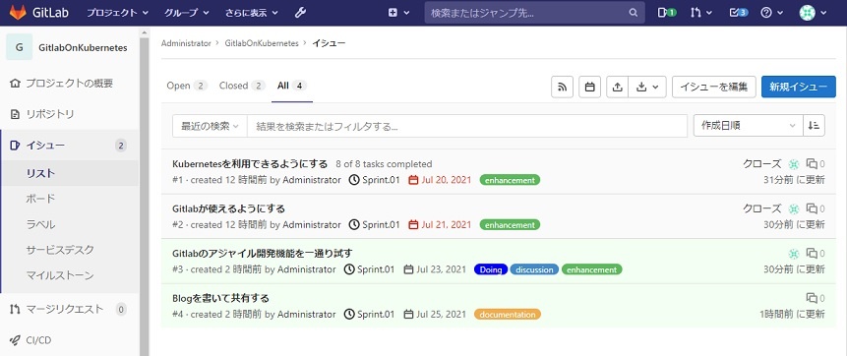Image resolution: width=847 pixels, height=356 pixels.
Task: Open プロジェクトの概要 in the sidebar
Action: [x=69, y=84]
